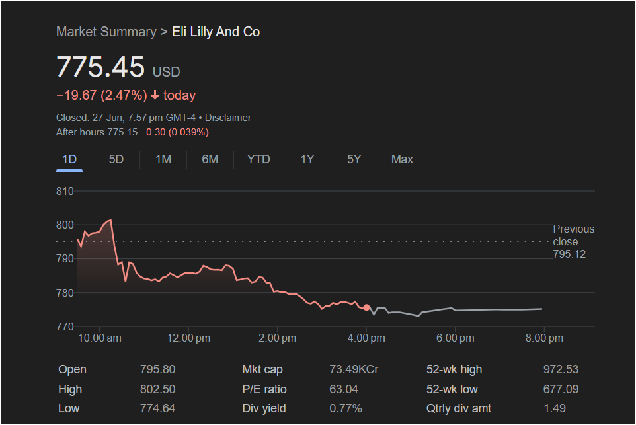Open the Market Summary breadcrumb link
The width and height of the screenshot is (636, 425).
(x=106, y=32)
